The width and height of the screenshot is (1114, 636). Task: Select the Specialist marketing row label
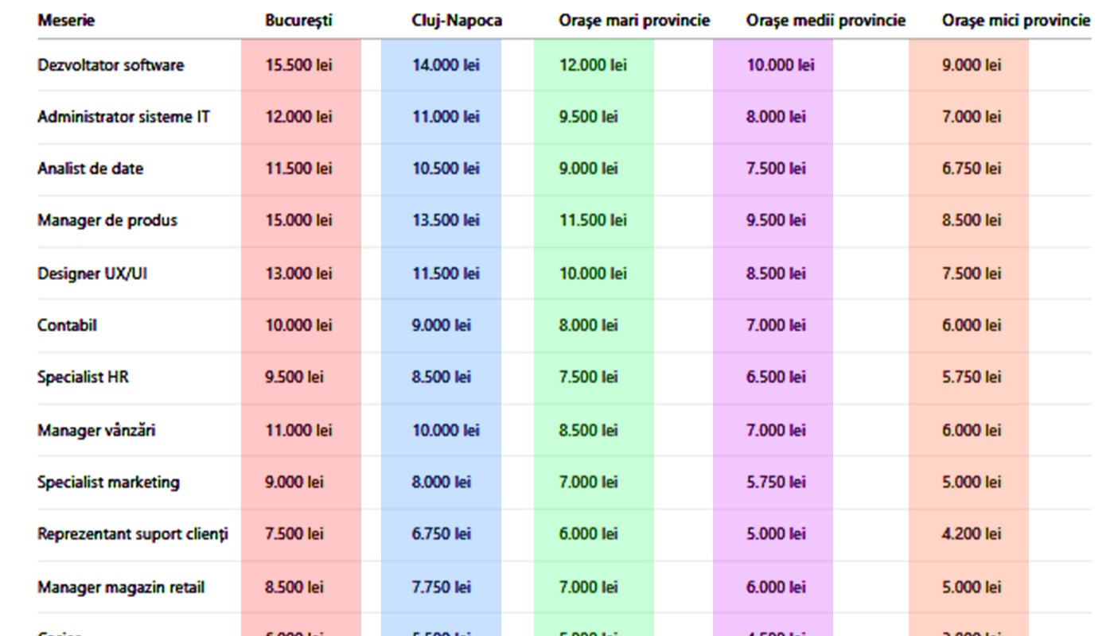click(x=108, y=482)
